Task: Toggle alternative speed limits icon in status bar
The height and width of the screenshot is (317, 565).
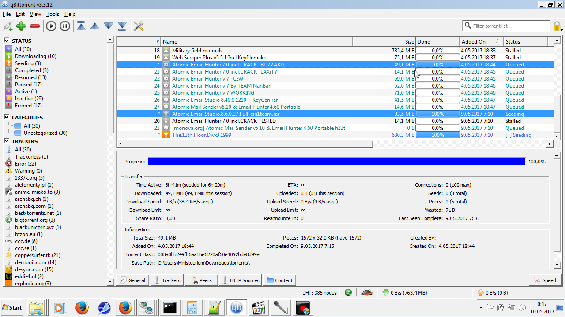Action: click(x=367, y=292)
